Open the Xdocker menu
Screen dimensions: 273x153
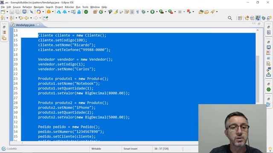tap(69, 7)
